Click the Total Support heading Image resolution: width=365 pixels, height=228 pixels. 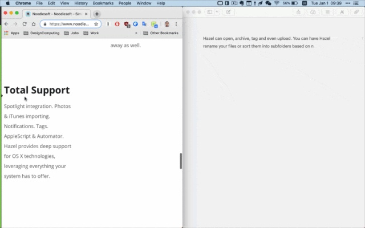[x=36, y=90]
